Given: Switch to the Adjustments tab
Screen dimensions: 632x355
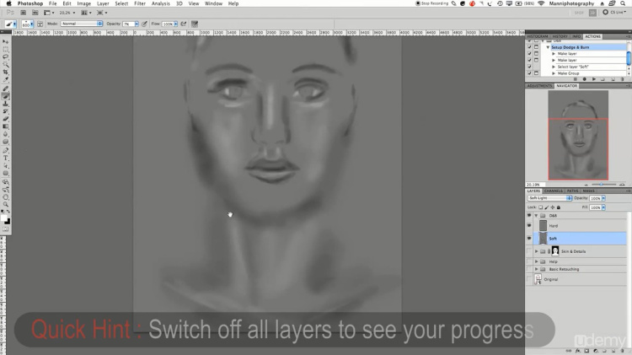Looking at the screenshot, I should click(539, 86).
